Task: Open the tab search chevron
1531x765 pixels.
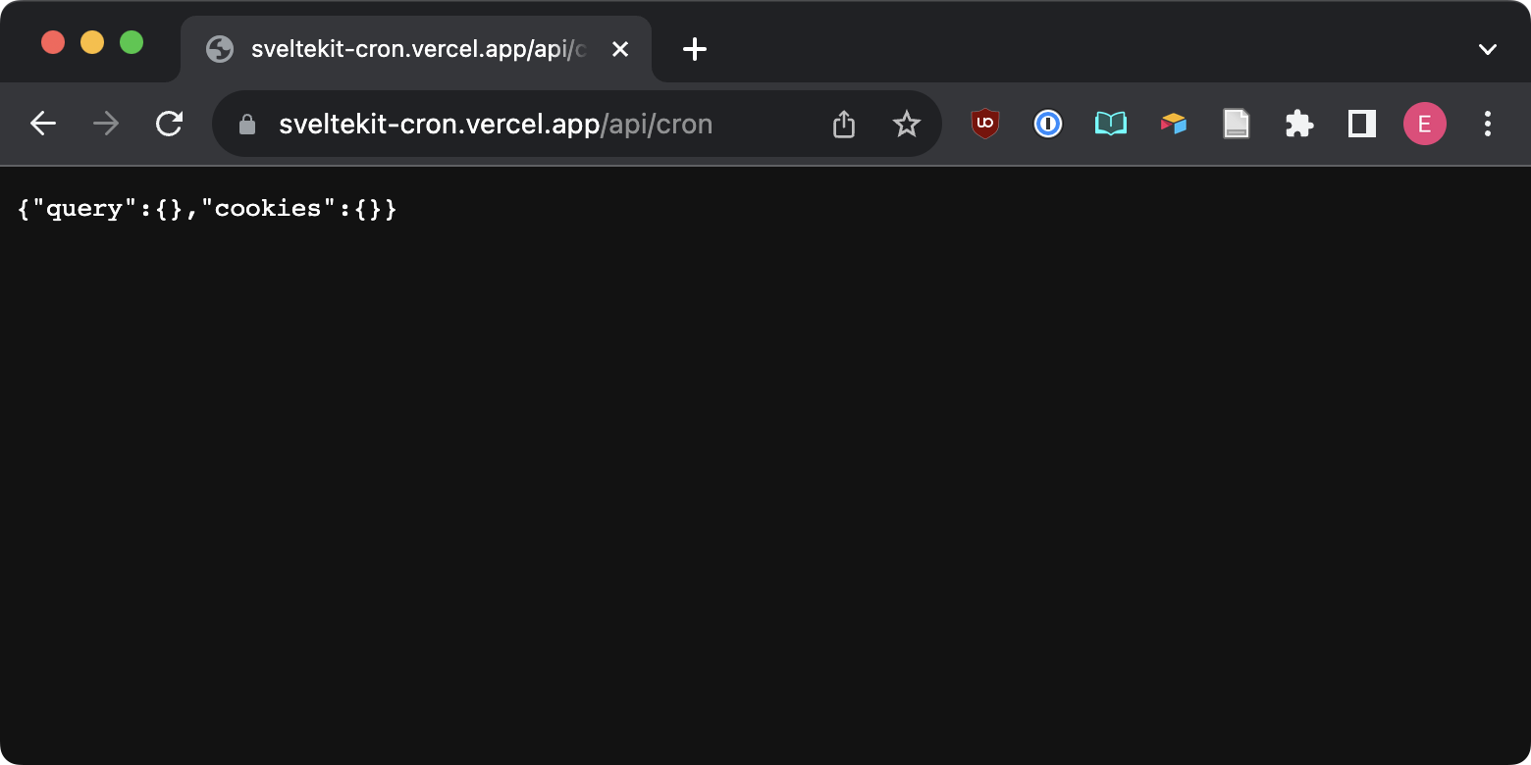Action: point(1488,49)
